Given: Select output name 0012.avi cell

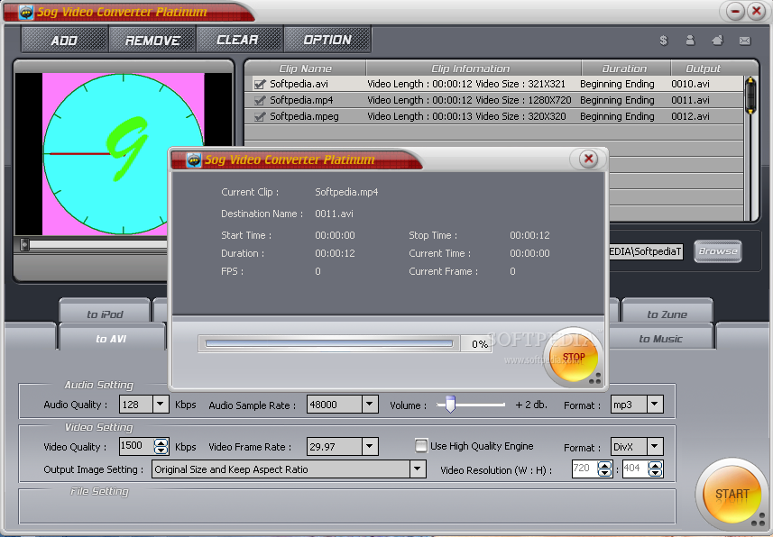Looking at the screenshot, I should 690,117.
